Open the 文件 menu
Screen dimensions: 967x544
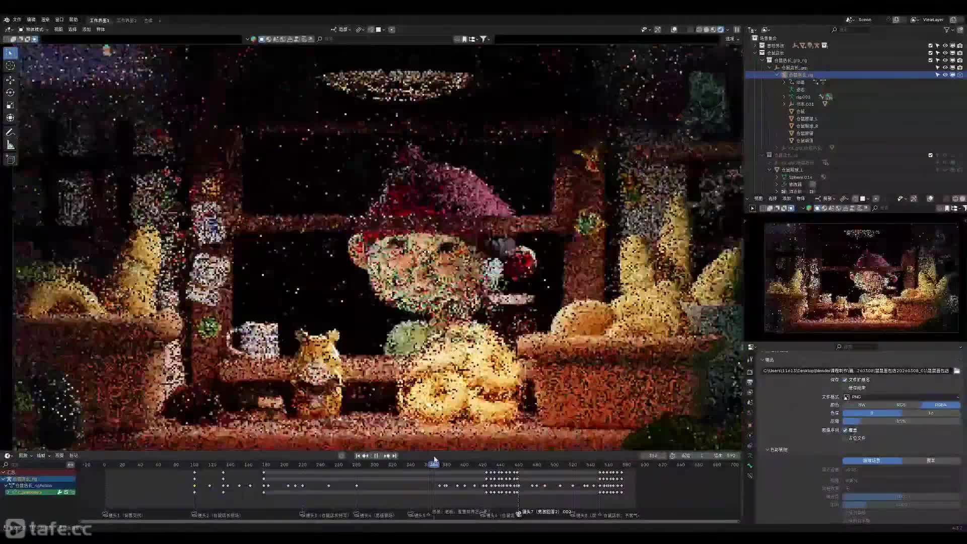(17, 20)
